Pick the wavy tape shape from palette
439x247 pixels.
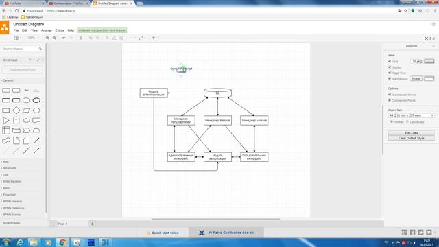(x=6, y=141)
